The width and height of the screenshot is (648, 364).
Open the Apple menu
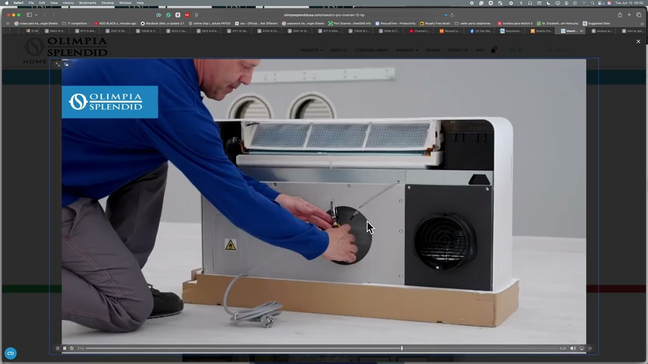click(7, 3)
